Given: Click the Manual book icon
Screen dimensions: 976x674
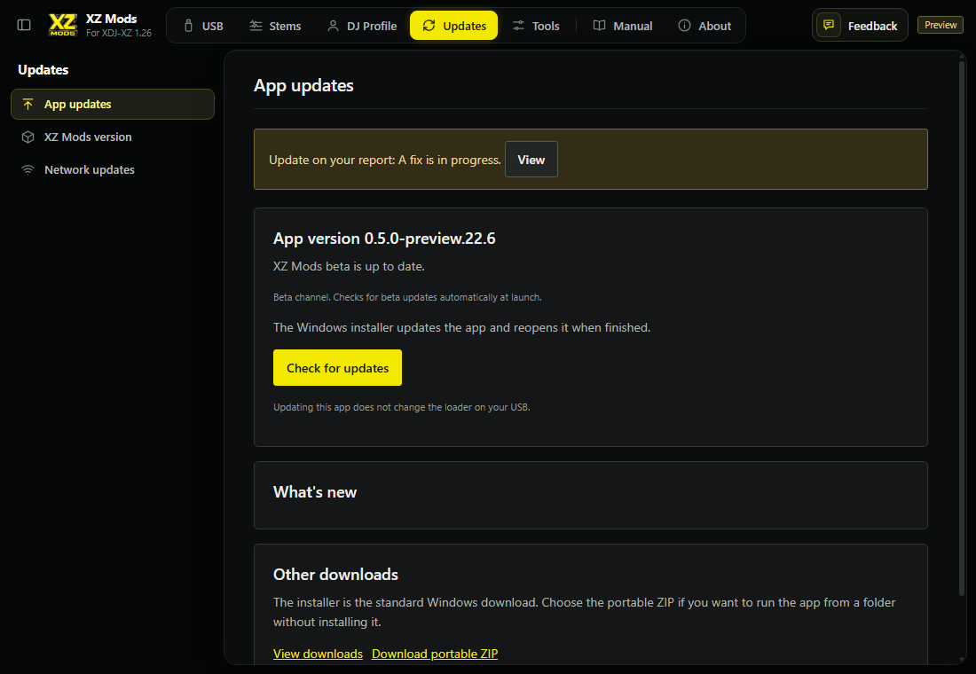Looking at the screenshot, I should tap(600, 26).
